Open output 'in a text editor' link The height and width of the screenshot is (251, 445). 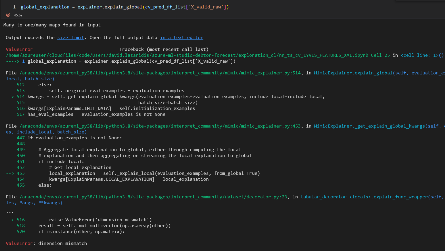(182, 37)
